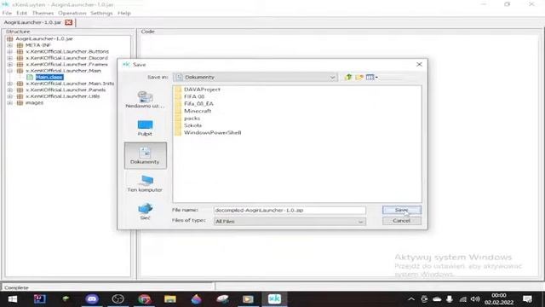The height and width of the screenshot is (307, 545).
Task: Select Main.class in the tree
Action: [49, 78]
